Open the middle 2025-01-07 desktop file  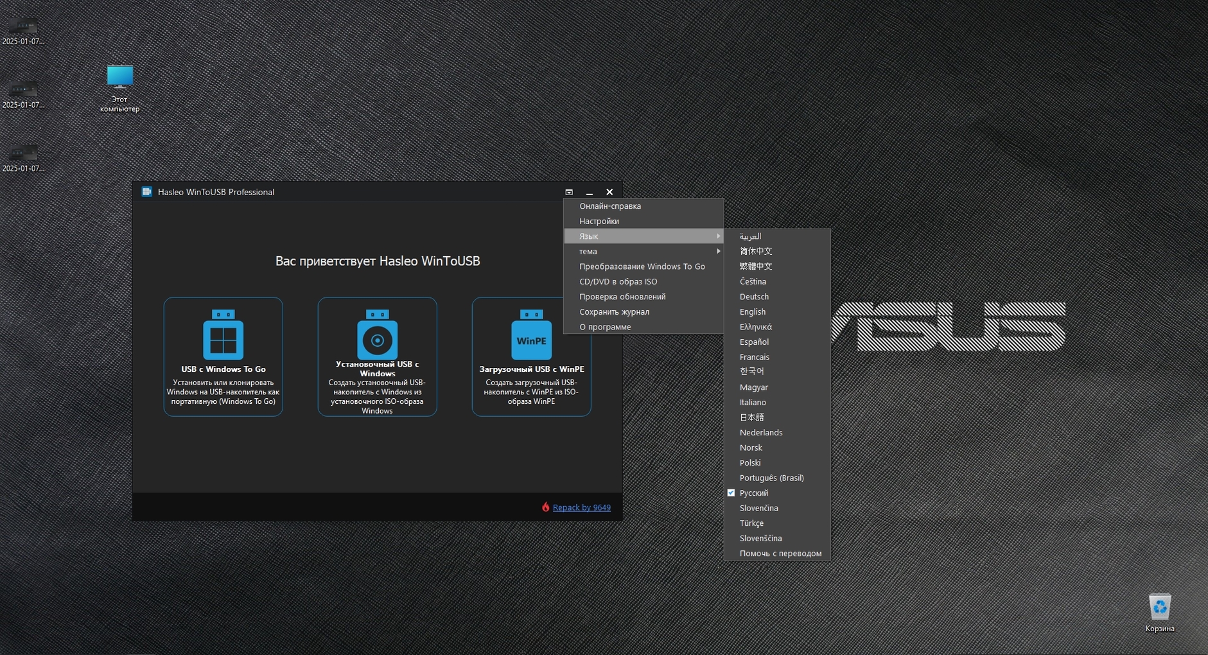point(23,95)
